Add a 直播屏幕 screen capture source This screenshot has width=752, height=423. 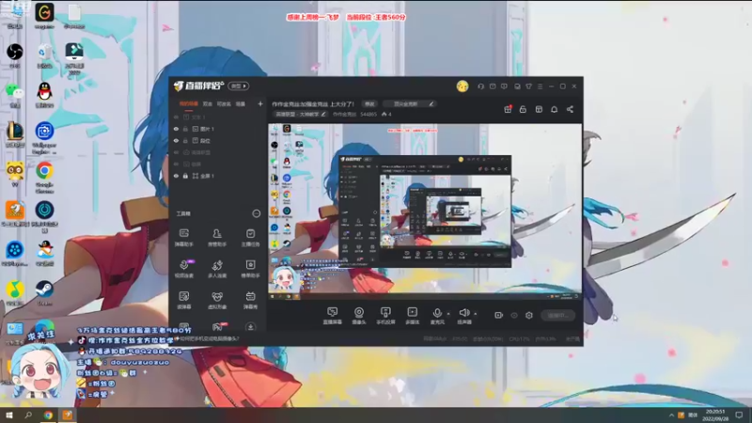(333, 316)
